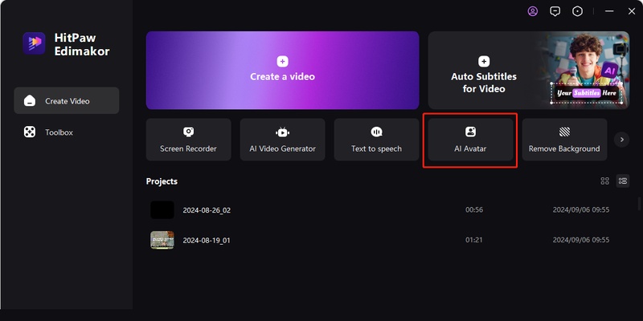Open the Screen Recorder tool

[188, 140]
